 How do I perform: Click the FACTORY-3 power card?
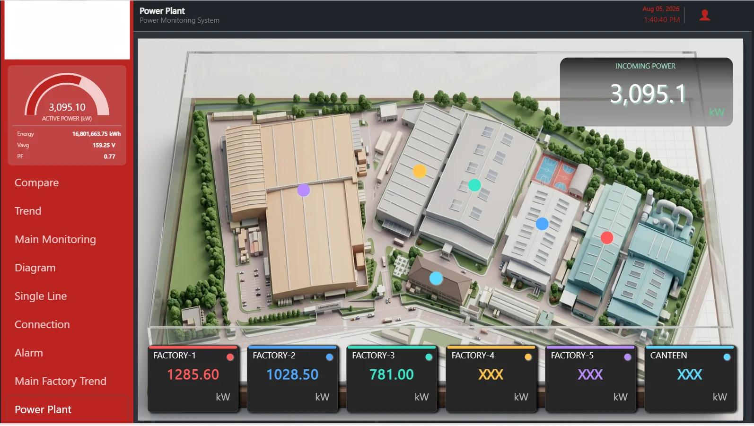coord(392,379)
